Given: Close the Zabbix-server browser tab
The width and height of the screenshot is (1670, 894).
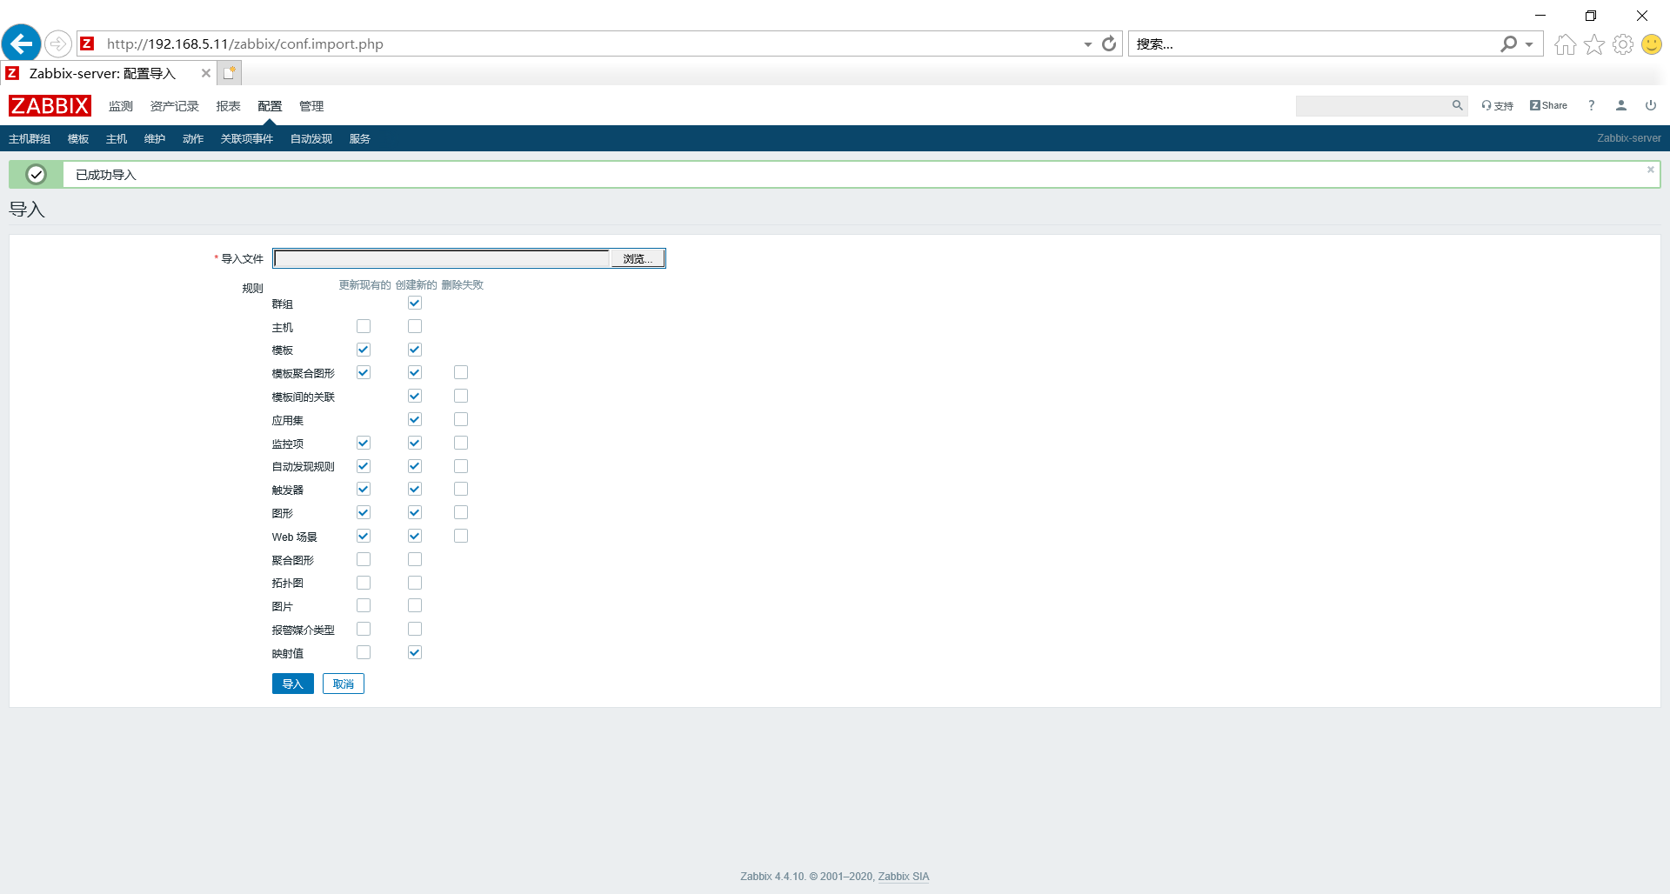Looking at the screenshot, I should tap(206, 73).
